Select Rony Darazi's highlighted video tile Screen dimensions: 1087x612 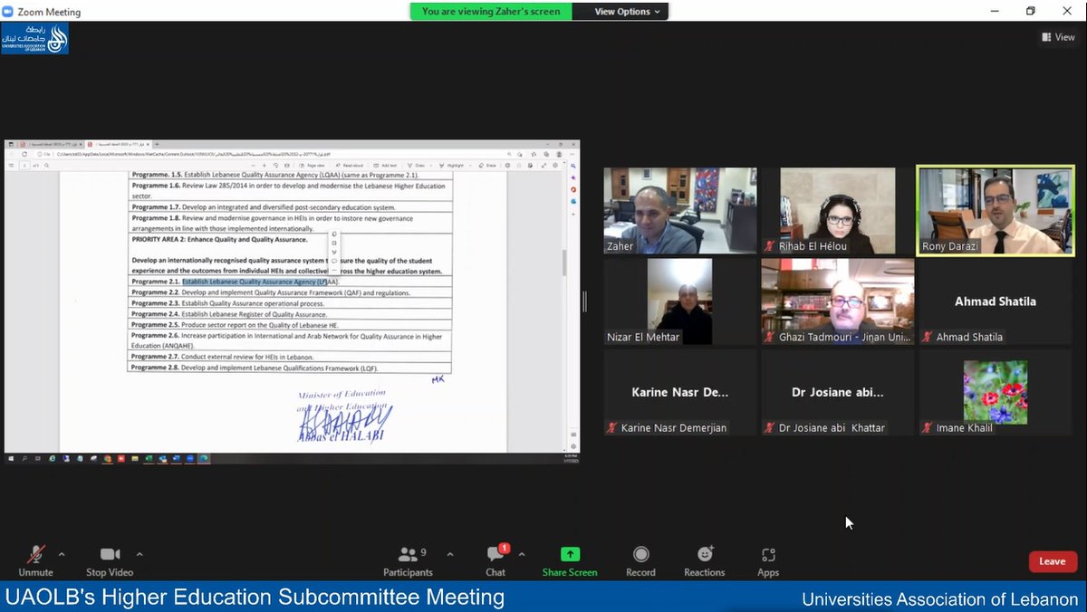tap(996, 210)
